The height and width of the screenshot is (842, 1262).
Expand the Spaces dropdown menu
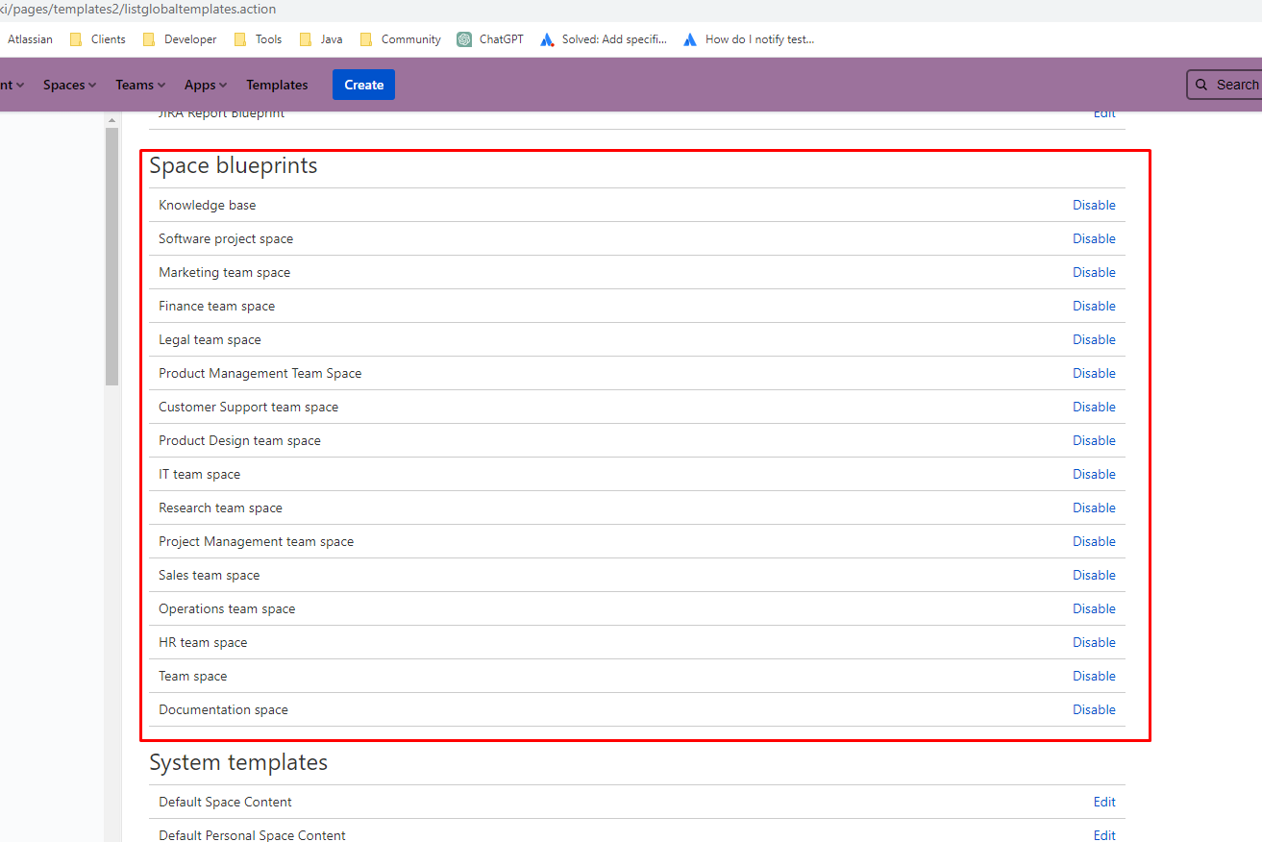click(x=68, y=85)
